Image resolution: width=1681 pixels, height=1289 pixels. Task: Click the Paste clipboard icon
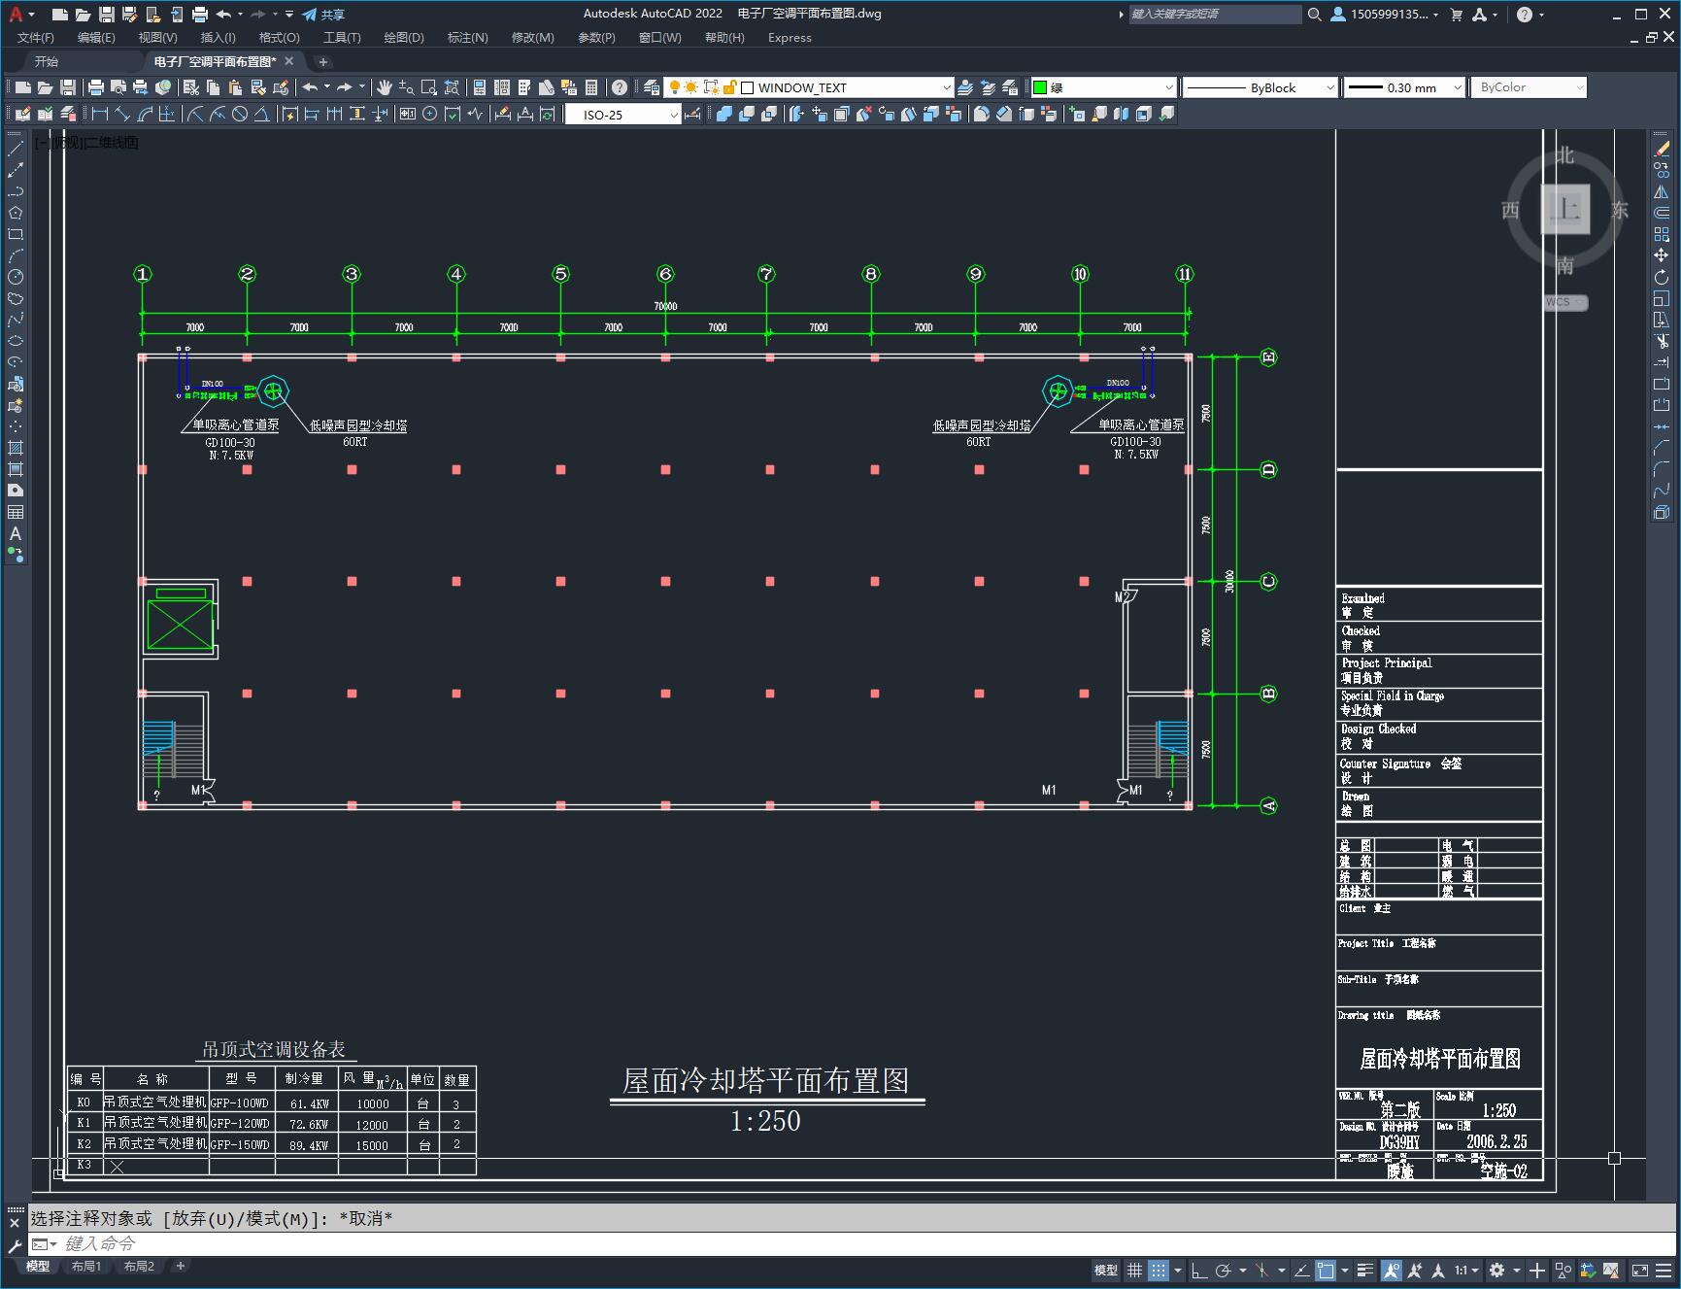point(235,87)
